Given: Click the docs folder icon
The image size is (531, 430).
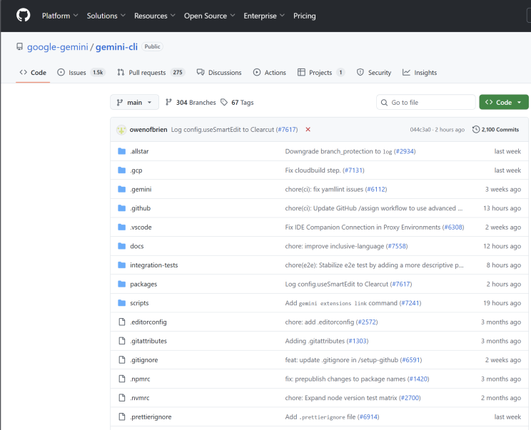Looking at the screenshot, I should (121, 246).
